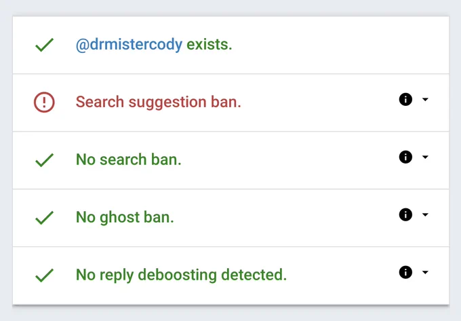Click the info icon for No ghost ban

[x=405, y=214]
